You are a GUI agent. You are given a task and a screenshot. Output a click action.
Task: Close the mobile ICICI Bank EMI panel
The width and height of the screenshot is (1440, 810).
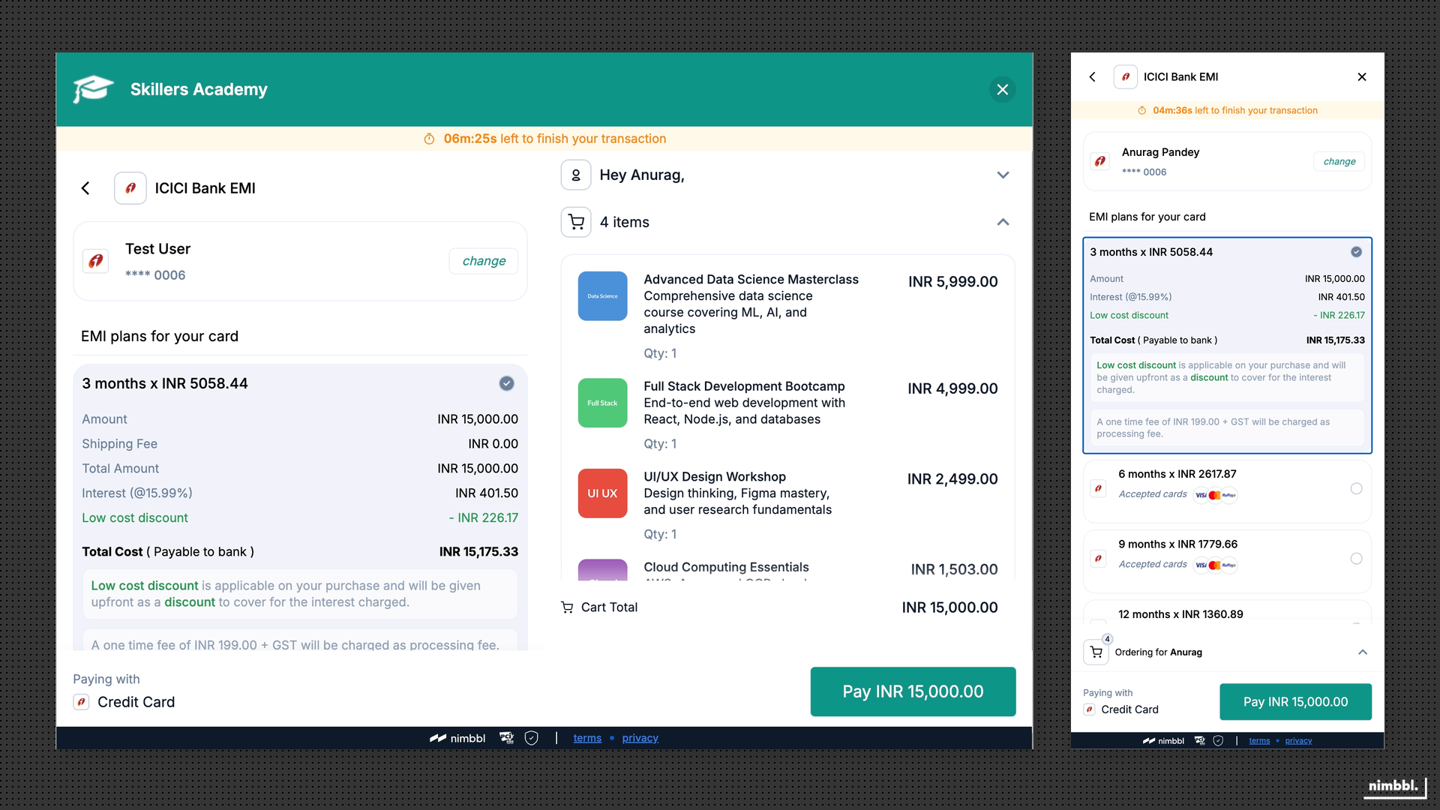(1362, 76)
